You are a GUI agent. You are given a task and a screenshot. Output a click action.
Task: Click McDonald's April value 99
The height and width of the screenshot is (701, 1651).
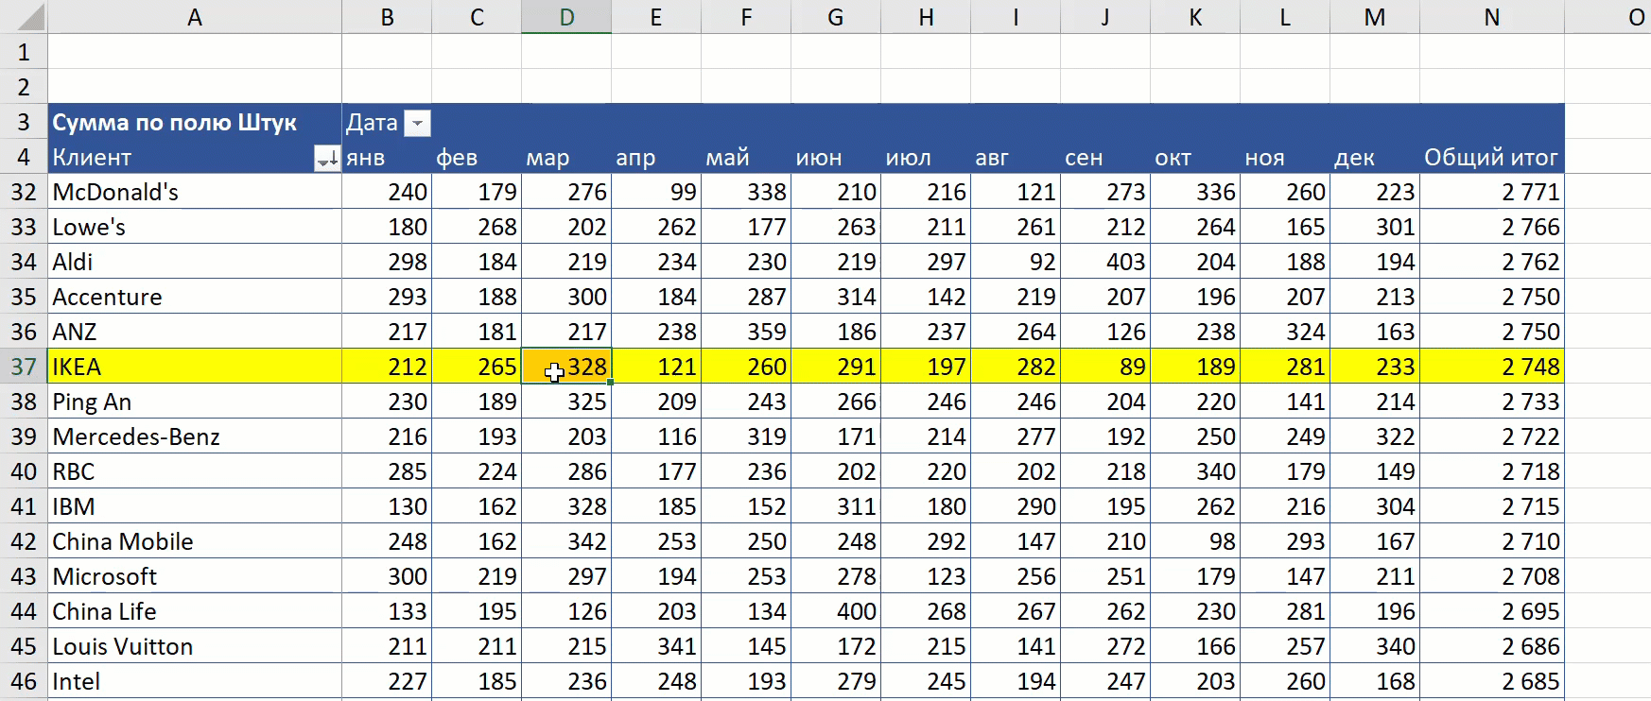tap(656, 192)
